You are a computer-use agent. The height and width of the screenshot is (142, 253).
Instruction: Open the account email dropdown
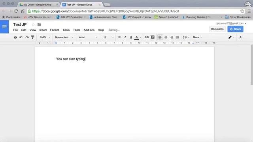pos(231,23)
